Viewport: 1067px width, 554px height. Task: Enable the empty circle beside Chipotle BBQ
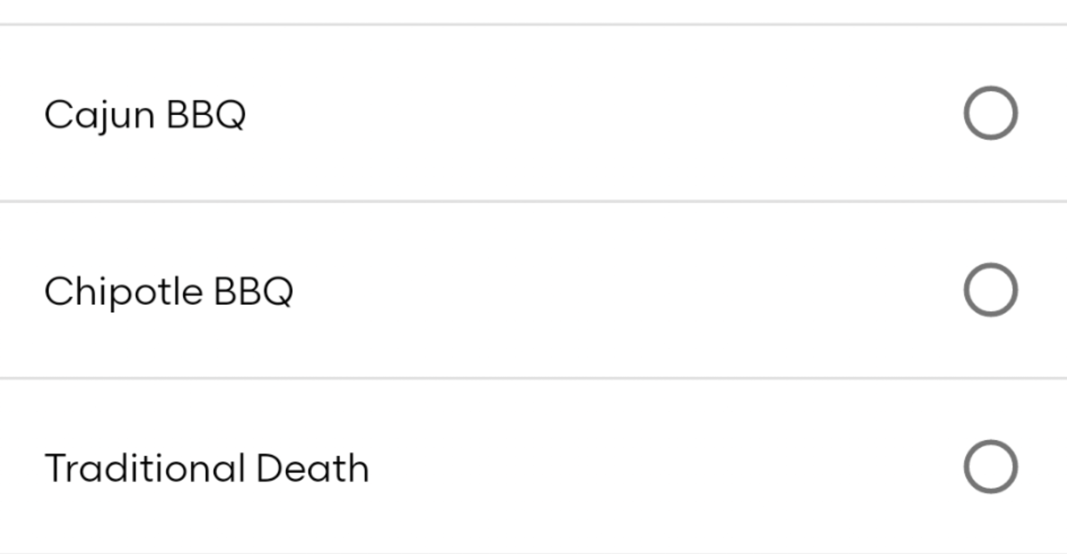pyautogui.click(x=990, y=290)
